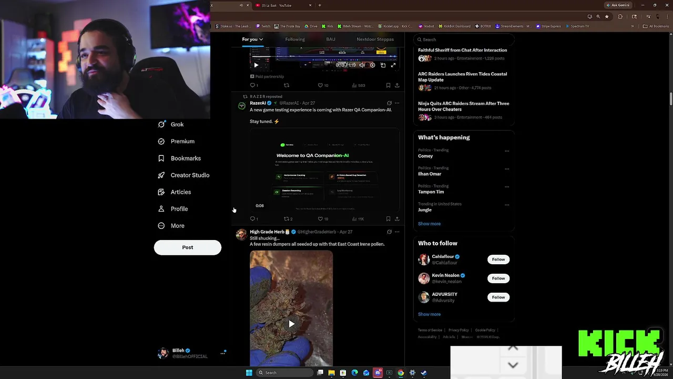Bookmark the RazerAI post

388,219
